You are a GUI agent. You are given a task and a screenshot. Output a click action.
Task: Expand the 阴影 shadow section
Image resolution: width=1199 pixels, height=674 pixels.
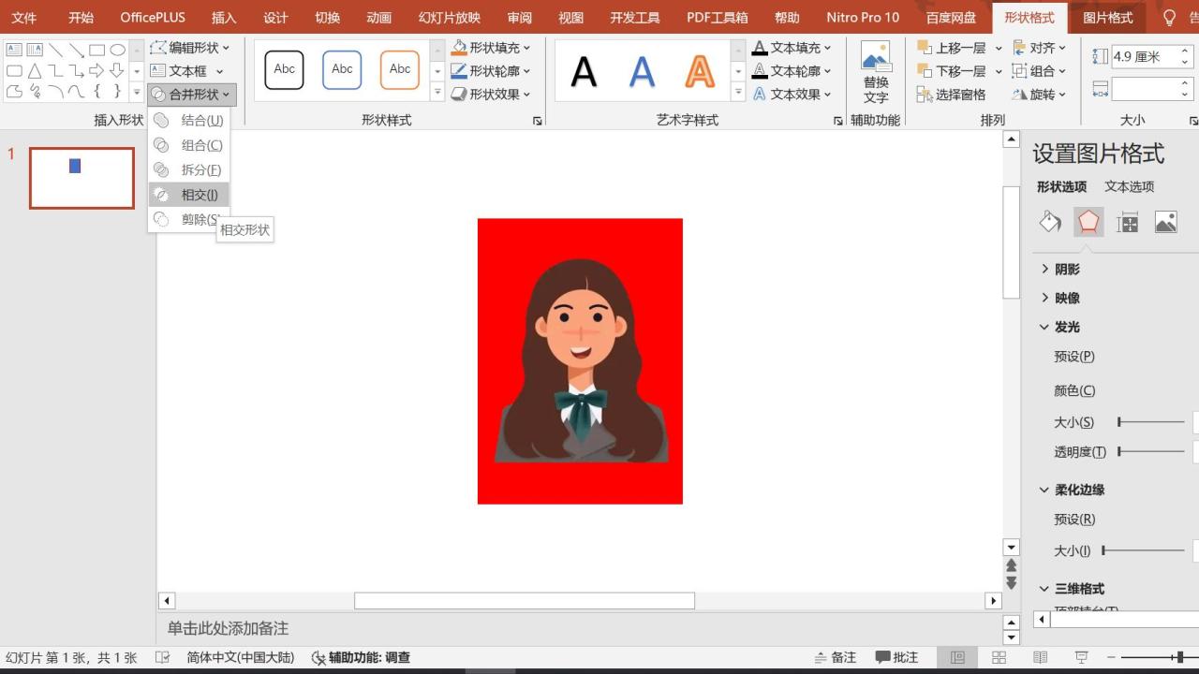(x=1065, y=269)
